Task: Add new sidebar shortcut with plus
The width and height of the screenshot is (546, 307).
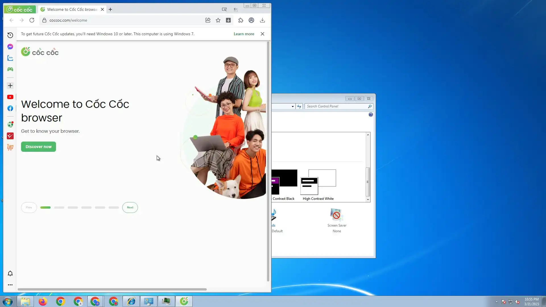Action: click(x=10, y=86)
